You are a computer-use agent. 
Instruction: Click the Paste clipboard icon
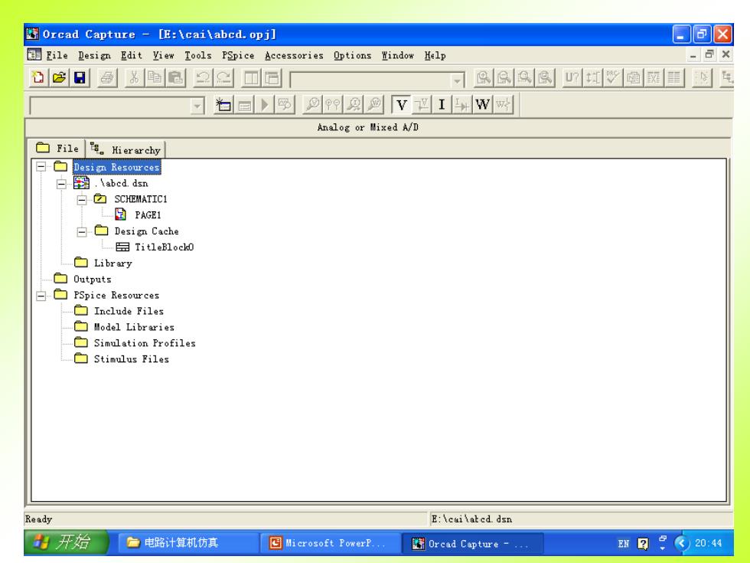pyautogui.click(x=175, y=77)
